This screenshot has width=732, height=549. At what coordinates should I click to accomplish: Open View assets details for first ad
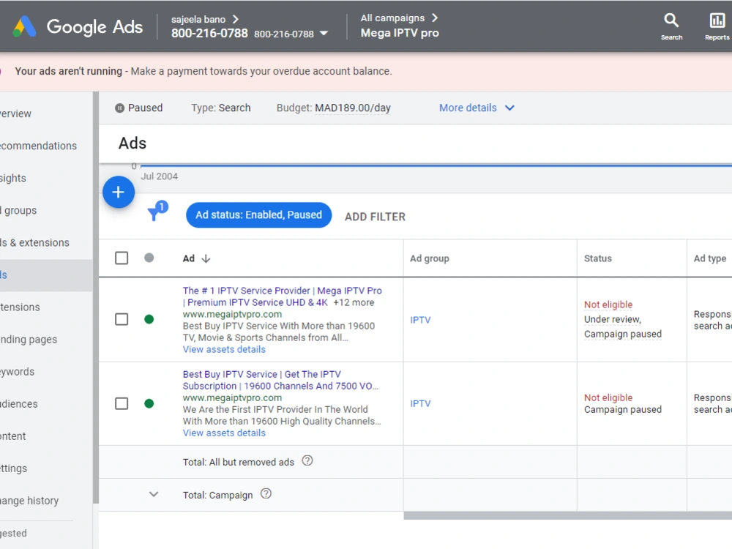224,349
